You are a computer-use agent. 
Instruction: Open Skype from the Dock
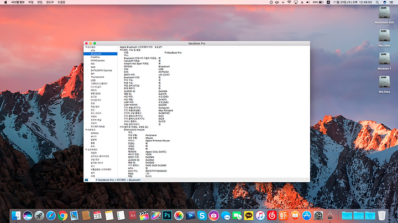point(202,216)
